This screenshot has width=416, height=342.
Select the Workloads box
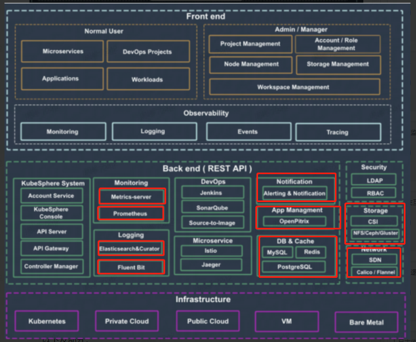click(148, 79)
